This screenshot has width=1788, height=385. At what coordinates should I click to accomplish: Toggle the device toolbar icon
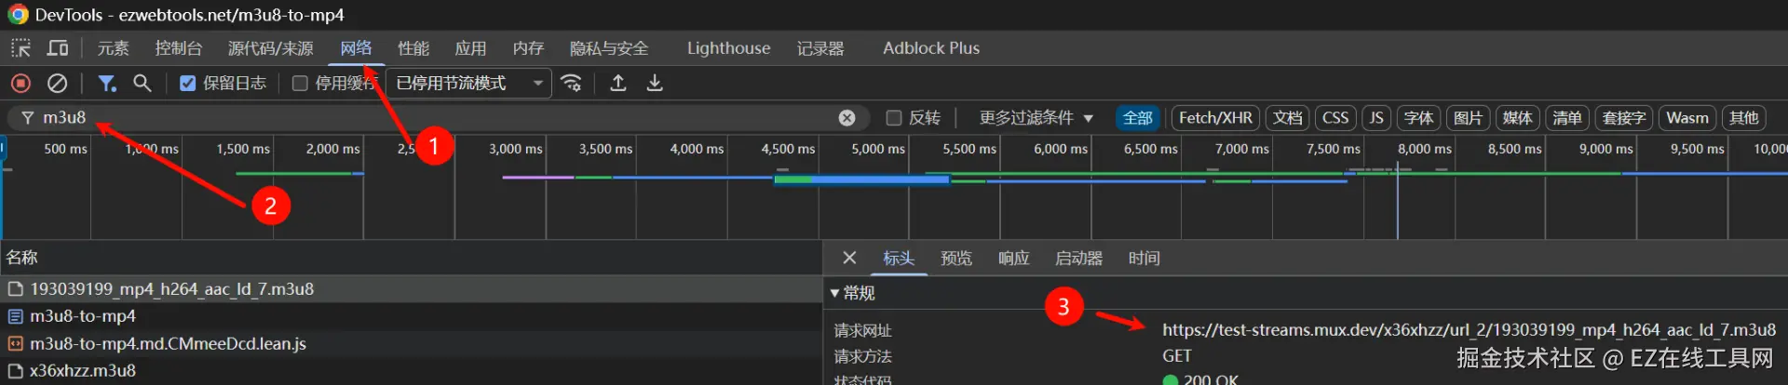pos(58,48)
